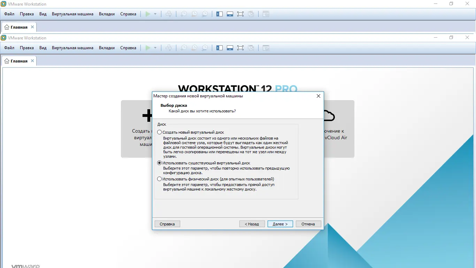
Task: Open the power options dropdown arrow in lower window toolbar
Action: coord(155,48)
